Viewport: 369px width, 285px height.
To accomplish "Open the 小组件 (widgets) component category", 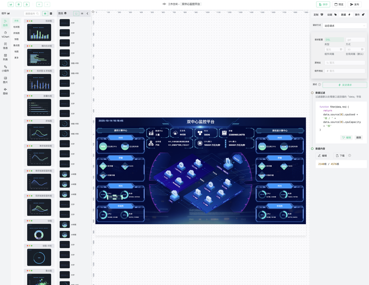I will pos(6,68).
